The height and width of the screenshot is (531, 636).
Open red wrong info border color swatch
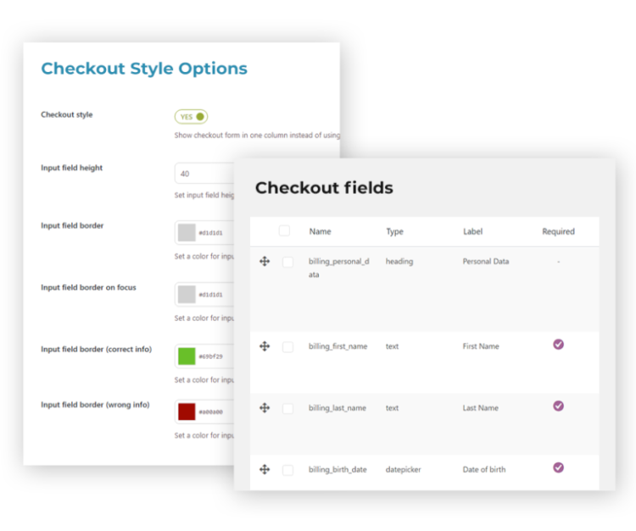click(187, 412)
